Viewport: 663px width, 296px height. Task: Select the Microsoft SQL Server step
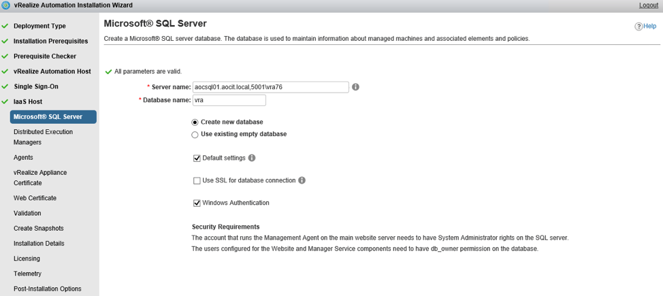pos(53,117)
